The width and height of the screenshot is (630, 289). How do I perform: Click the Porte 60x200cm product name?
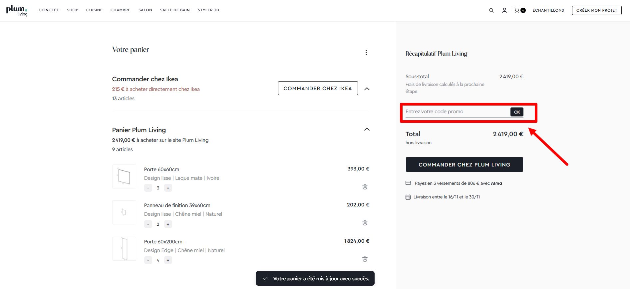click(163, 242)
